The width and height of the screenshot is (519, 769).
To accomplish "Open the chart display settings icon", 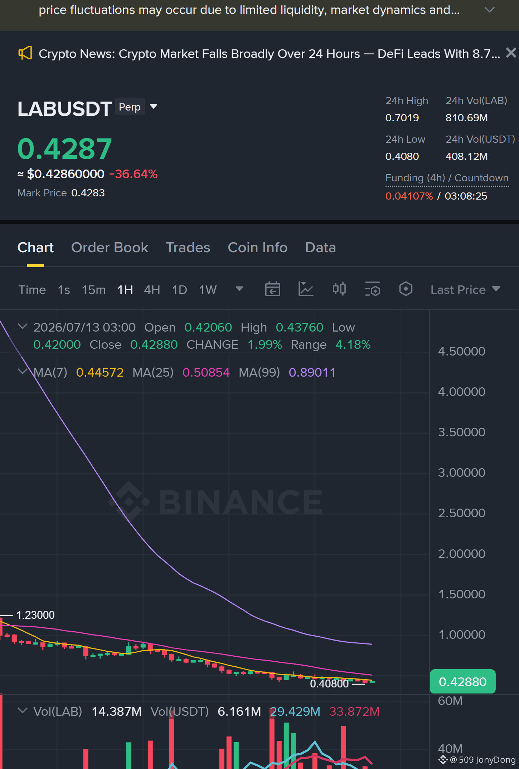I will 373,289.
